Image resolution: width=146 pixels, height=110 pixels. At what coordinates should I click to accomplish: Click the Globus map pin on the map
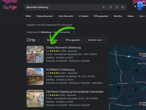[x=140, y=55]
